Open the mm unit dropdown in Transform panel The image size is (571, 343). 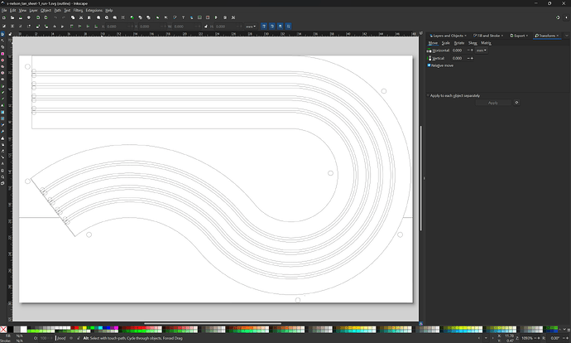click(482, 51)
